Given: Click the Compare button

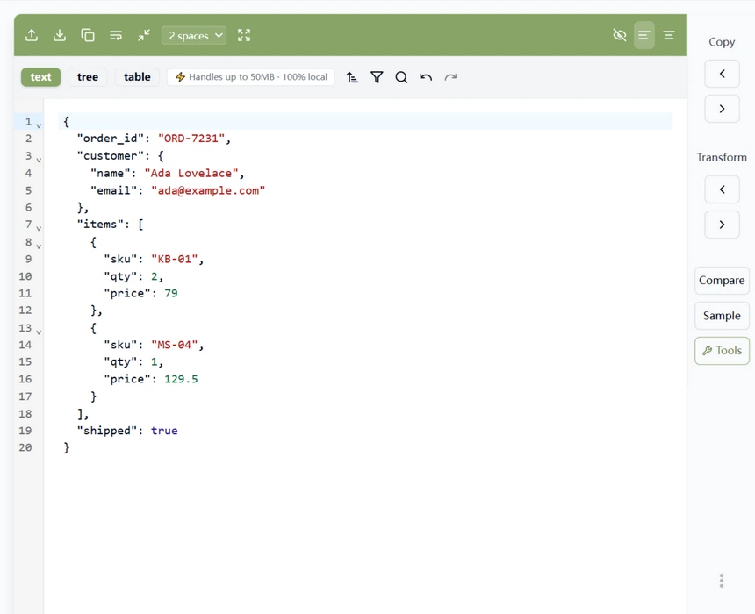Looking at the screenshot, I should pyautogui.click(x=722, y=281).
